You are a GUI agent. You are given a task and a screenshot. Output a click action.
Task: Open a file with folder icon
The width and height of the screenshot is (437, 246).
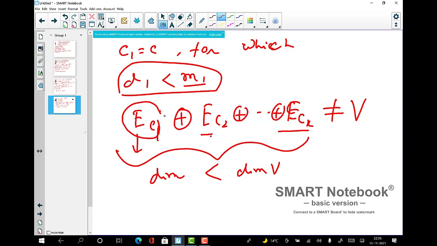(83, 17)
